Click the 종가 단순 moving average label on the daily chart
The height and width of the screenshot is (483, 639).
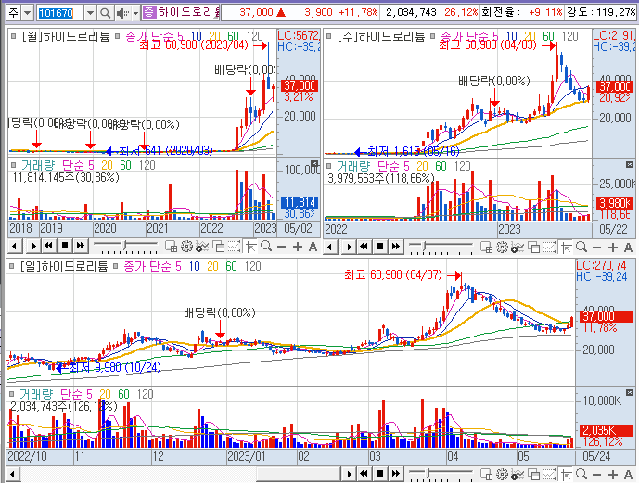(147, 266)
